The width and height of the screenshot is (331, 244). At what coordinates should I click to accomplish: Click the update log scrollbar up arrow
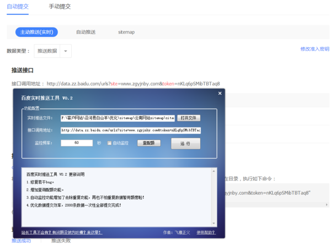[214, 171]
